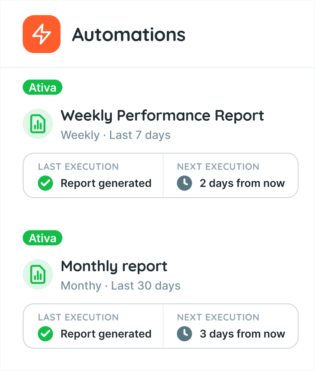The width and height of the screenshot is (315, 371).
Task: Open the Weekly Performance Report automation
Action: click(x=162, y=116)
